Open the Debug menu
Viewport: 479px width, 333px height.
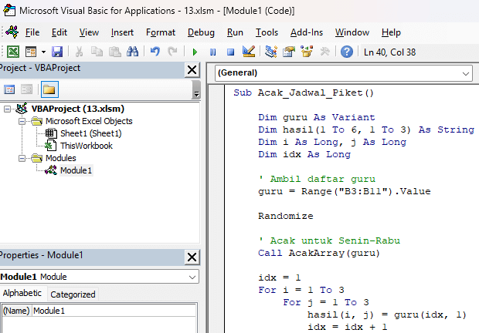(x=201, y=32)
